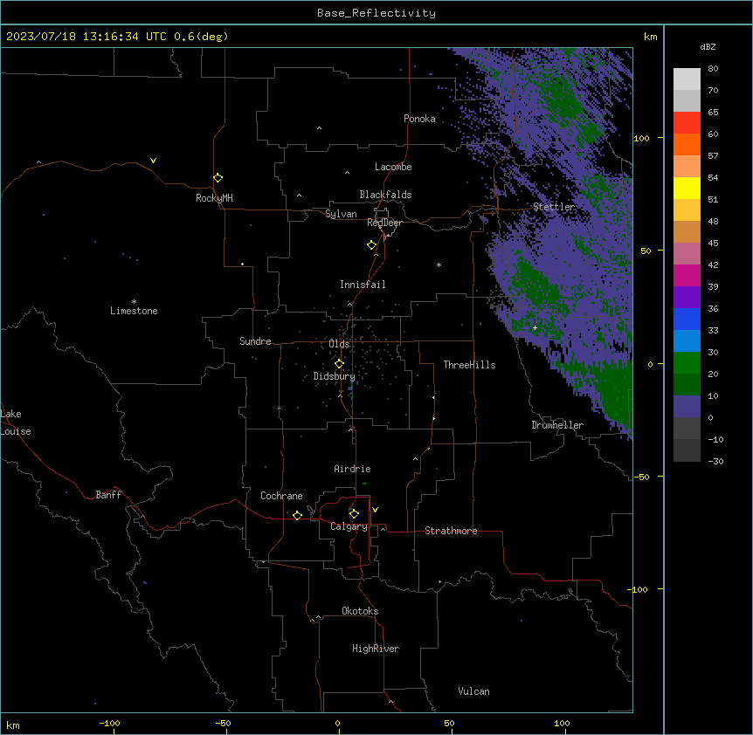Image resolution: width=753 pixels, height=735 pixels.
Task: Click the yellow diamond marker south of RedDeer
Action: pyautogui.click(x=371, y=245)
